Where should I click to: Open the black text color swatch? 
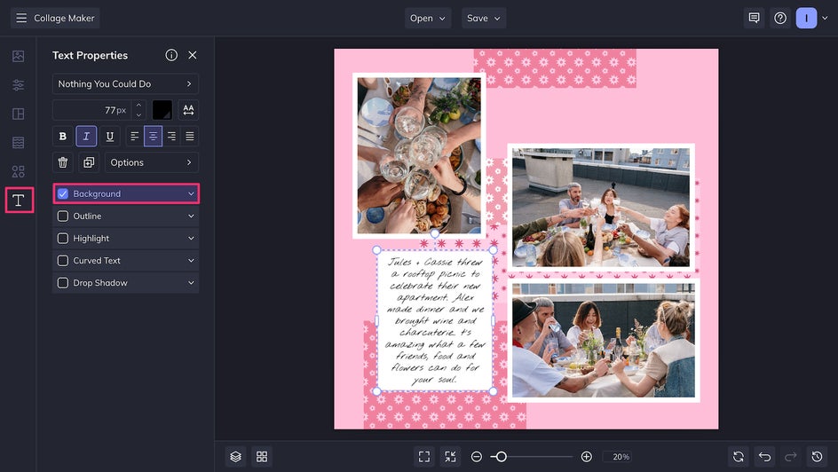162,110
